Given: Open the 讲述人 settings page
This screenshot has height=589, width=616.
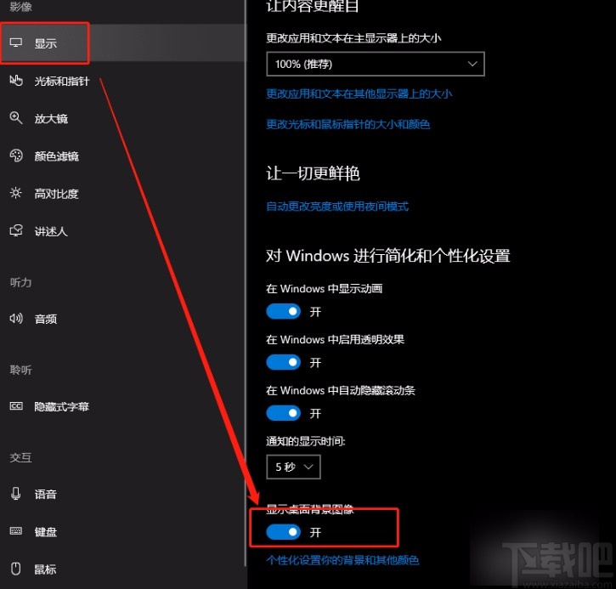Looking at the screenshot, I should click(x=122, y=231).
